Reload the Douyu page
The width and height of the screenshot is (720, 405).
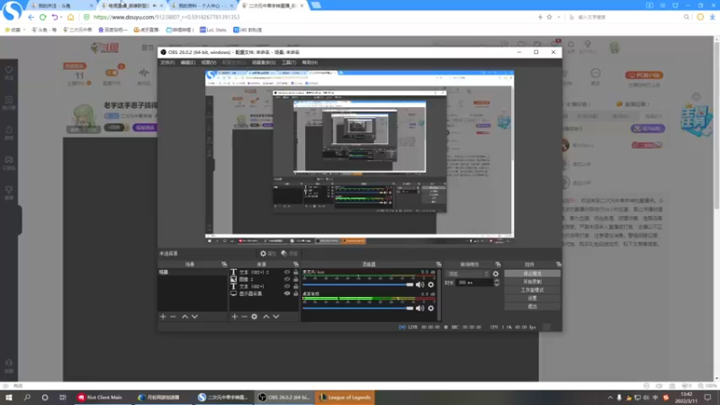pyautogui.click(x=42, y=17)
